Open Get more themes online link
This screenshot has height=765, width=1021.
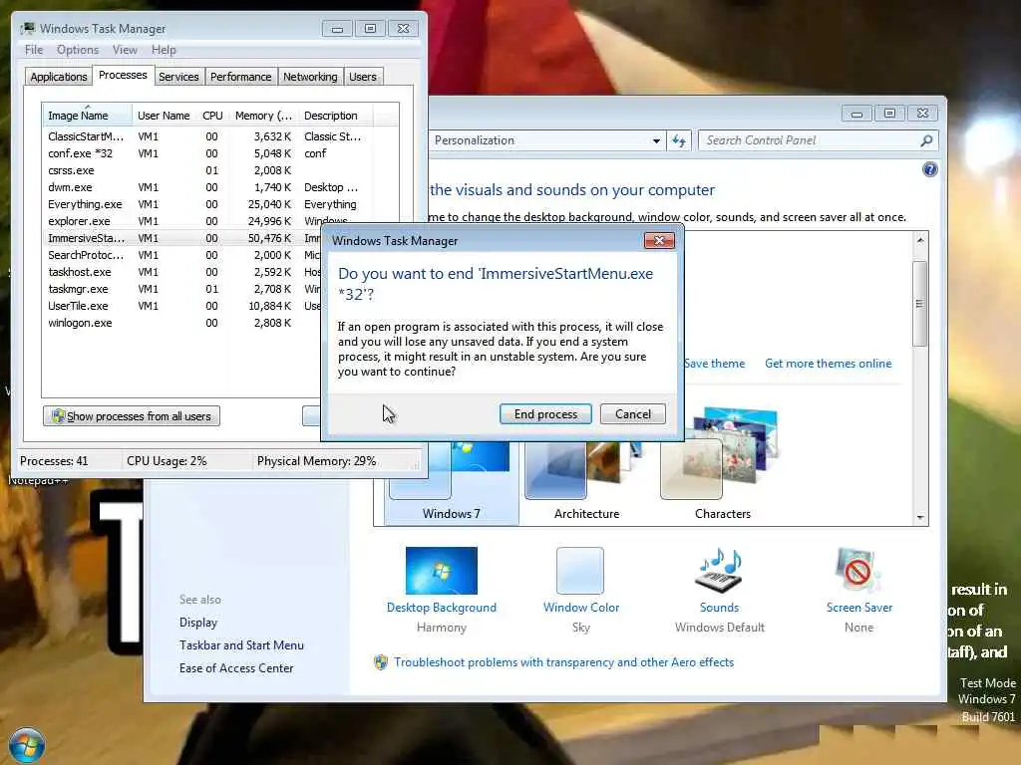(x=828, y=364)
